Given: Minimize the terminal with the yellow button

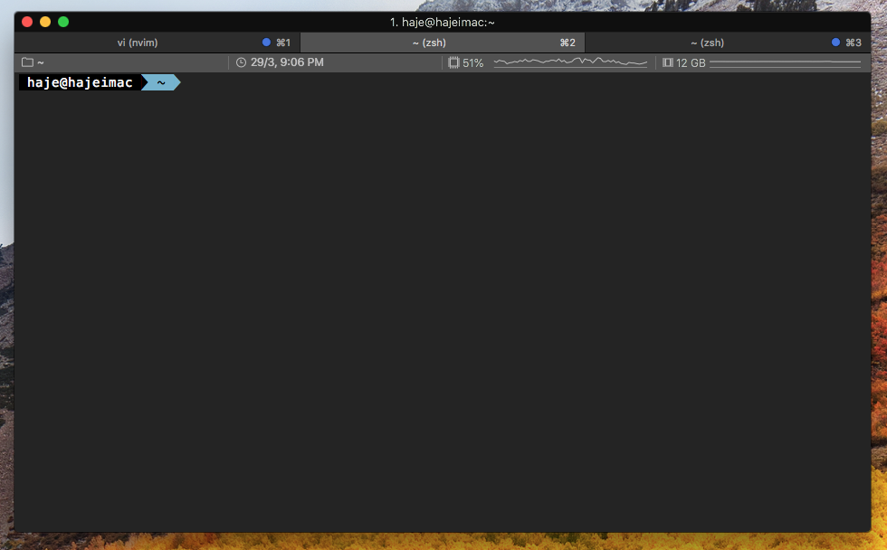Looking at the screenshot, I should pos(45,22).
